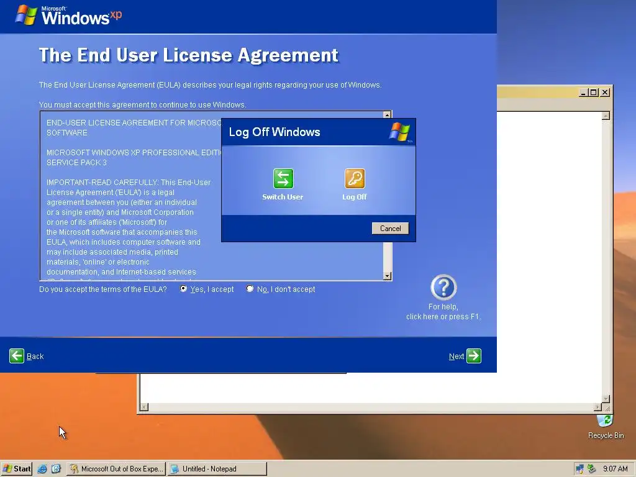Select 'Yes, I accept' radio button
The height and width of the screenshot is (477, 636).
183,288
